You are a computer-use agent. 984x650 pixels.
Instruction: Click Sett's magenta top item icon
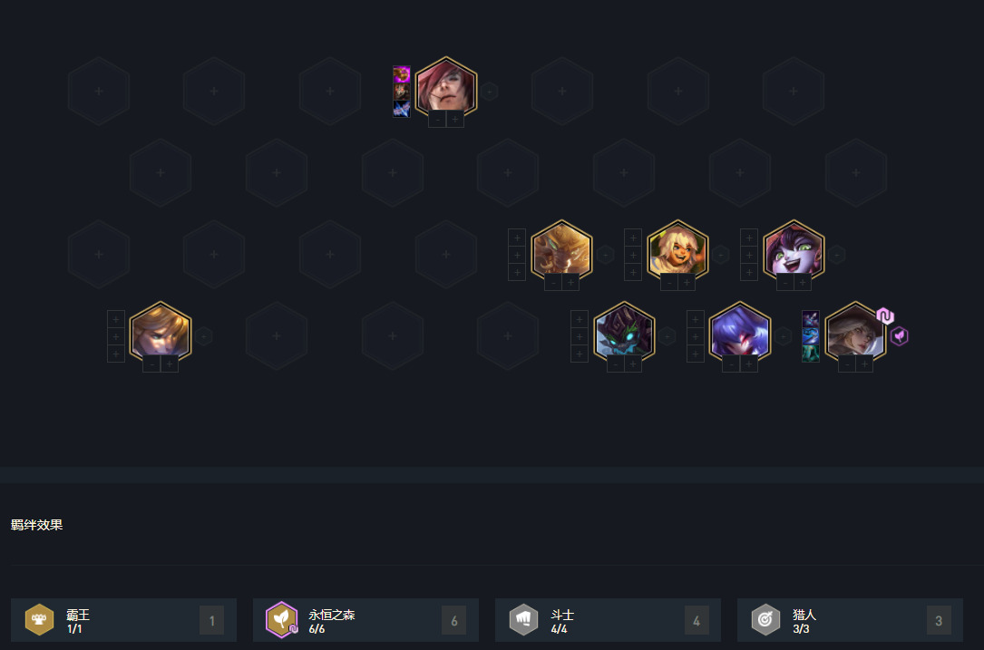(x=402, y=74)
